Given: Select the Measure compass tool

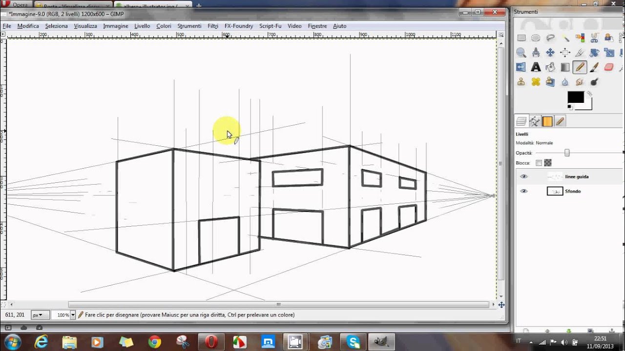Looking at the screenshot, I should pyautogui.click(x=536, y=53).
